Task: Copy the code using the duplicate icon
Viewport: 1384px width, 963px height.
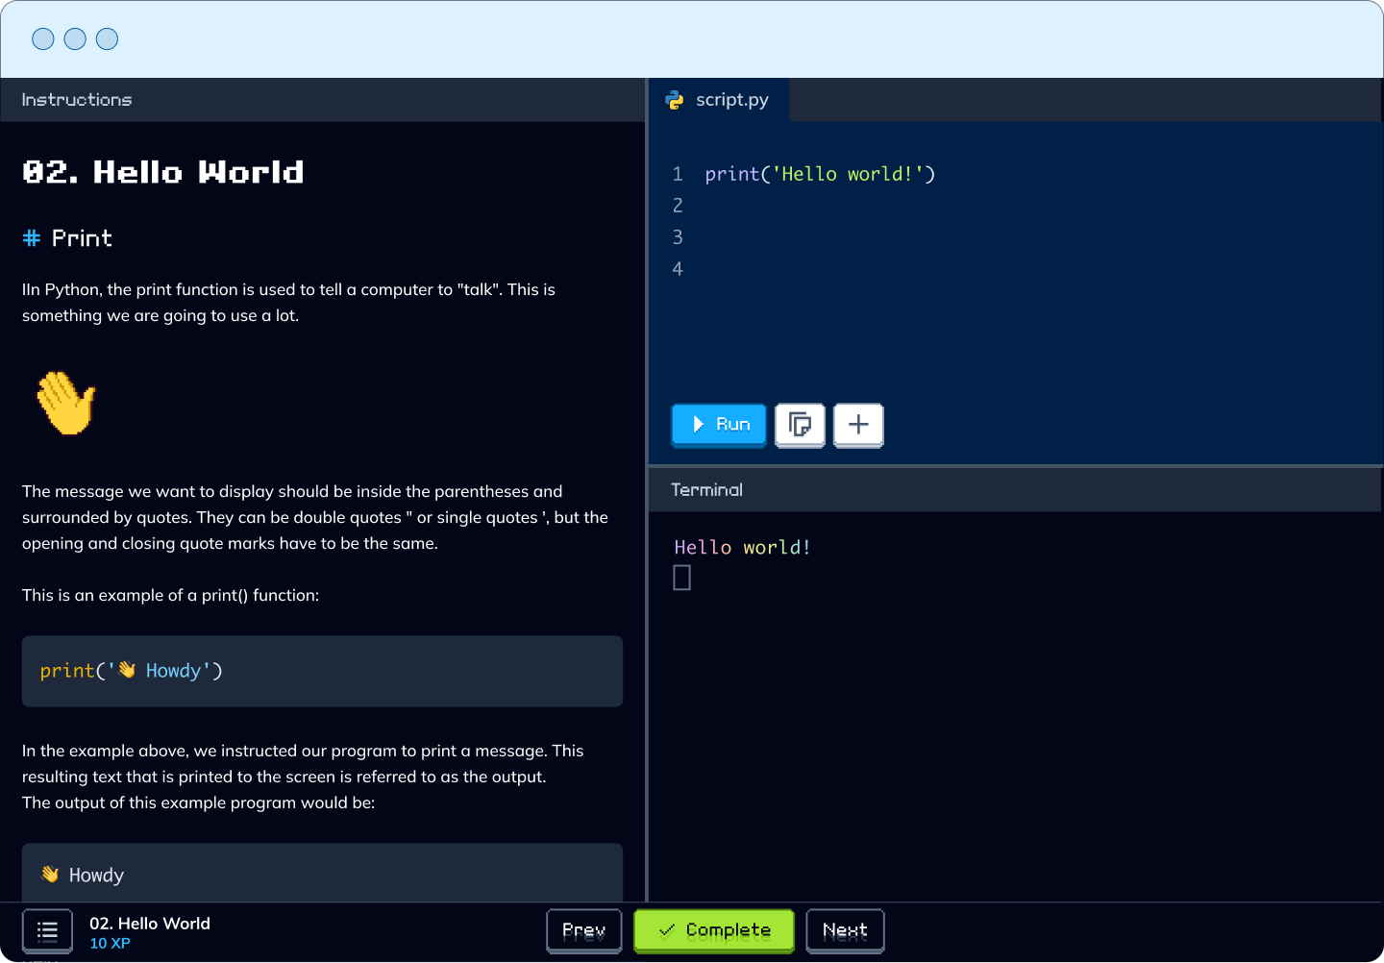Action: point(800,425)
